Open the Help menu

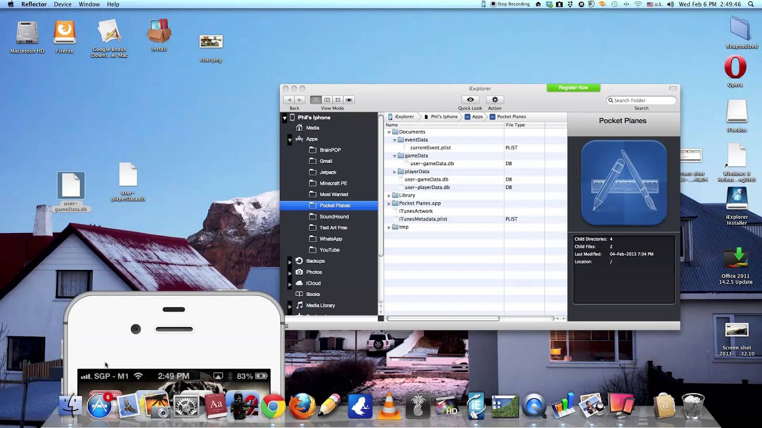coord(113,4)
